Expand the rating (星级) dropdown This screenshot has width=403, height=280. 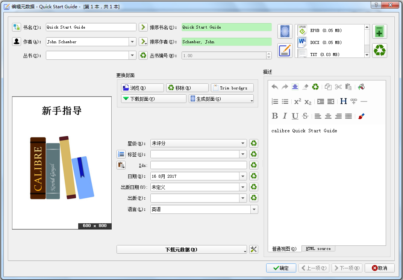[x=243, y=143]
